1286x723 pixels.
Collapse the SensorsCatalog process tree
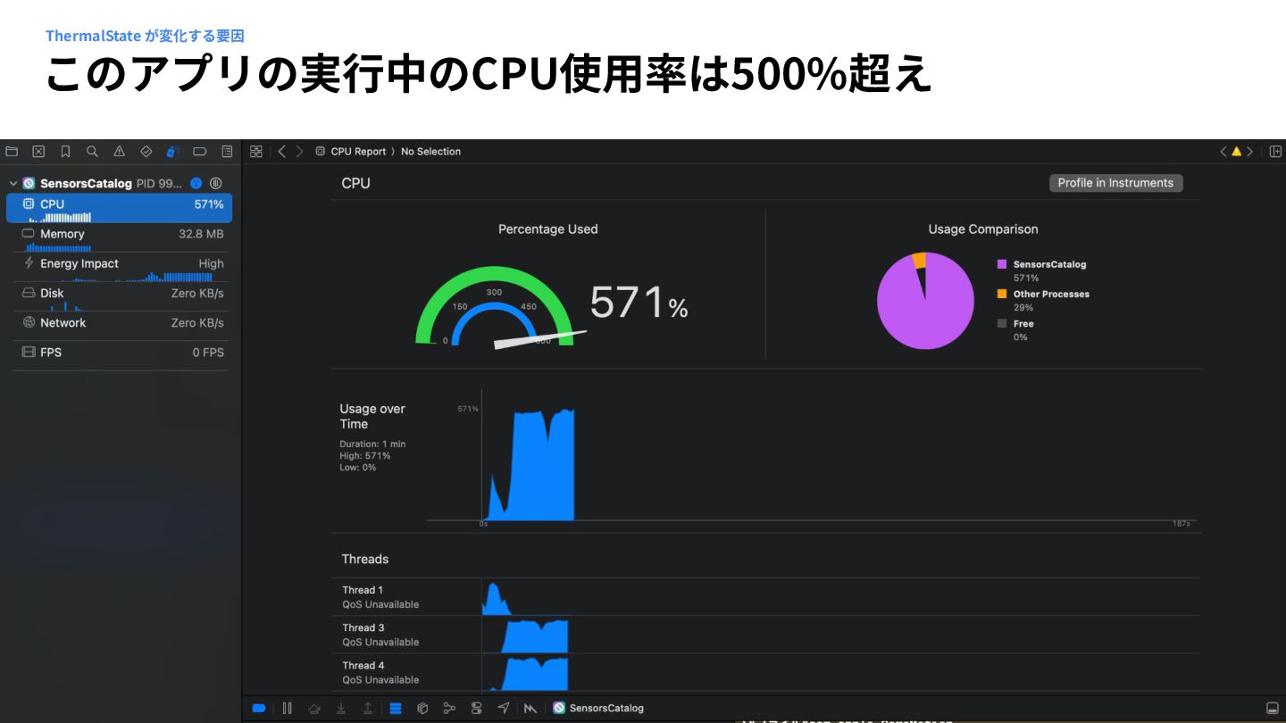point(13,183)
